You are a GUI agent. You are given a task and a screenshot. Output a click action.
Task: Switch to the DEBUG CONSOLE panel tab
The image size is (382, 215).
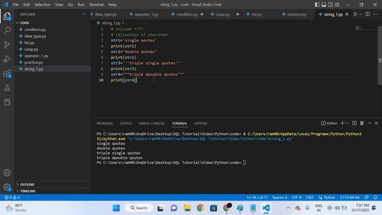point(152,124)
